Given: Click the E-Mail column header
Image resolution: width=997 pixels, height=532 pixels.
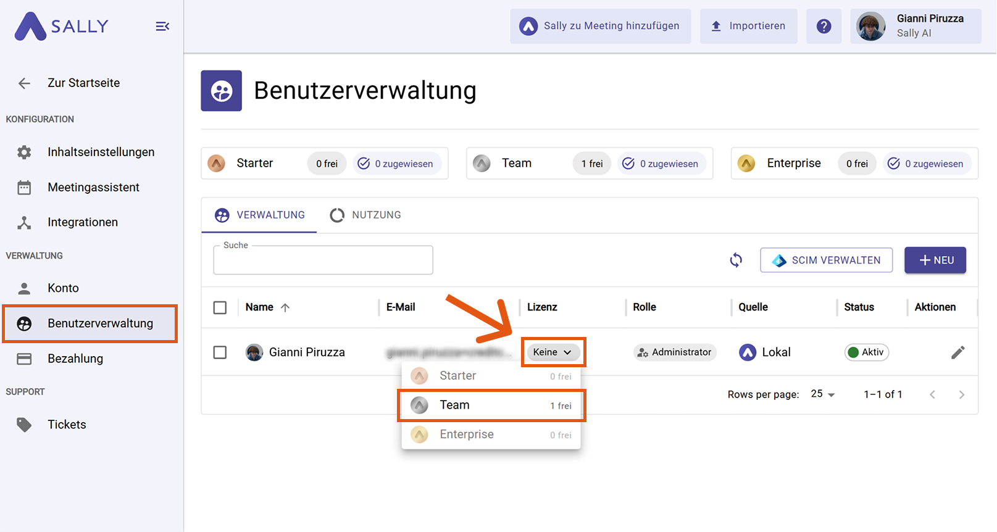Looking at the screenshot, I should coord(401,307).
